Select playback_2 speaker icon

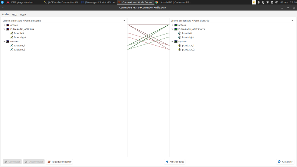pos(179,50)
